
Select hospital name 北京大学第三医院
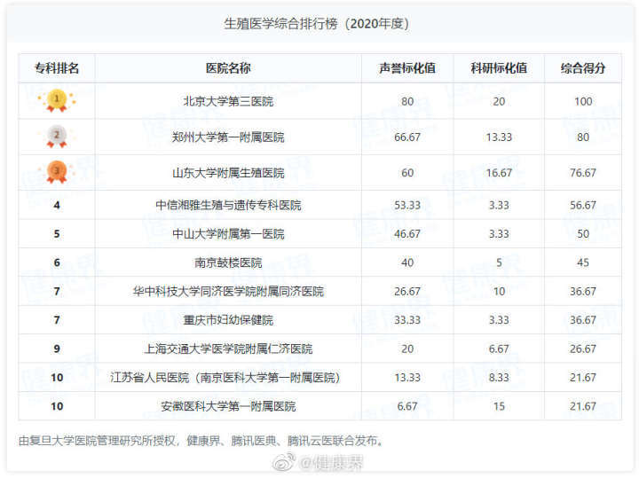click(228, 101)
